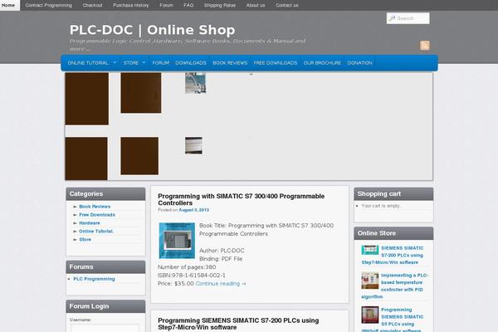The height and width of the screenshot is (332, 498).
Task: Open Hardware category
Action: (x=90, y=223)
